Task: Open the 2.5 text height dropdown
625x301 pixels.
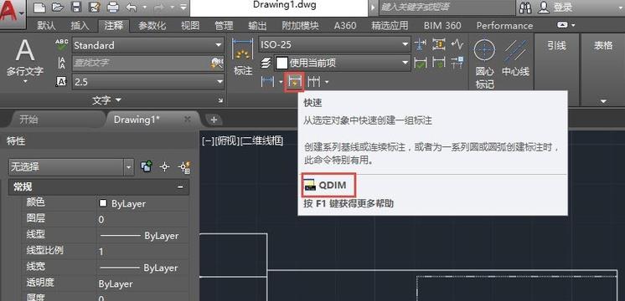Action: pos(220,82)
